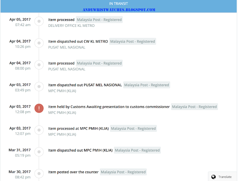Click 'DELIVERY OFFICE KL METRO' location text
The width and height of the screenshot is (238, 181).
(71, 26)
